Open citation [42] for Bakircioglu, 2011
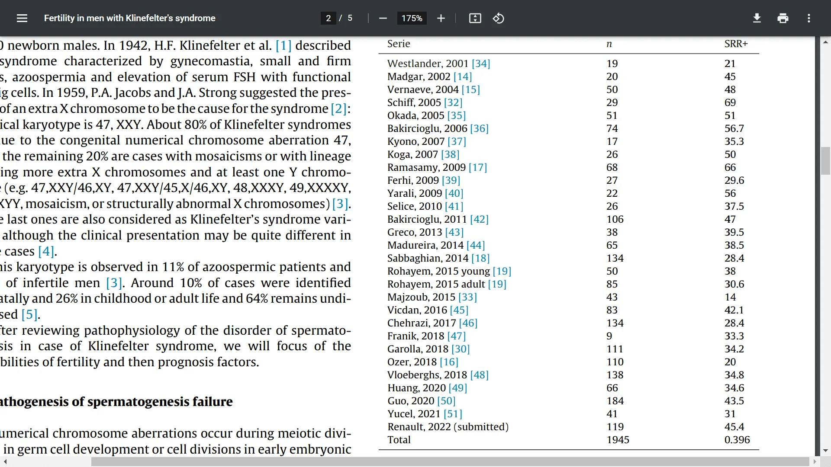Screen dimensions: 831x467 (x=479, y=219)
